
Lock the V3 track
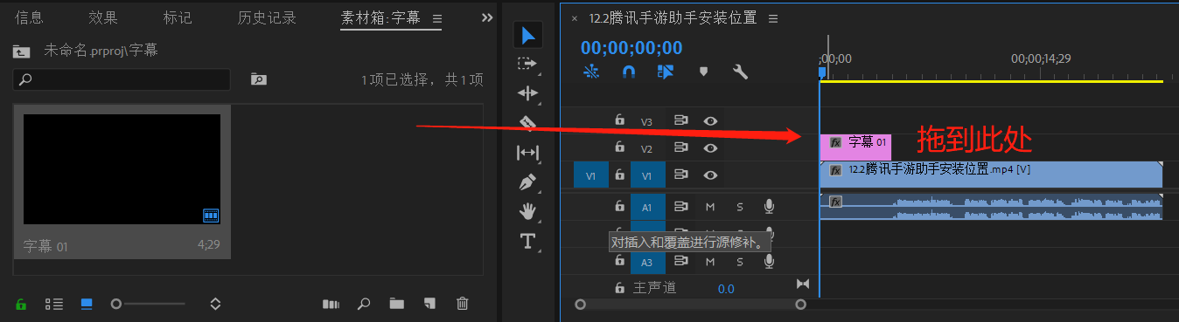(x=619, y=120)
